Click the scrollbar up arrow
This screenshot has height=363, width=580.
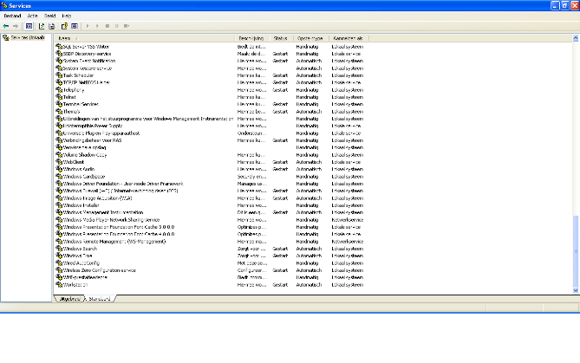point(576,38)
